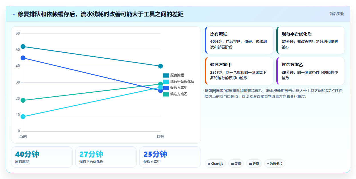Toggle the 现有平台优化后 legend color swatch

click(166, 81)
